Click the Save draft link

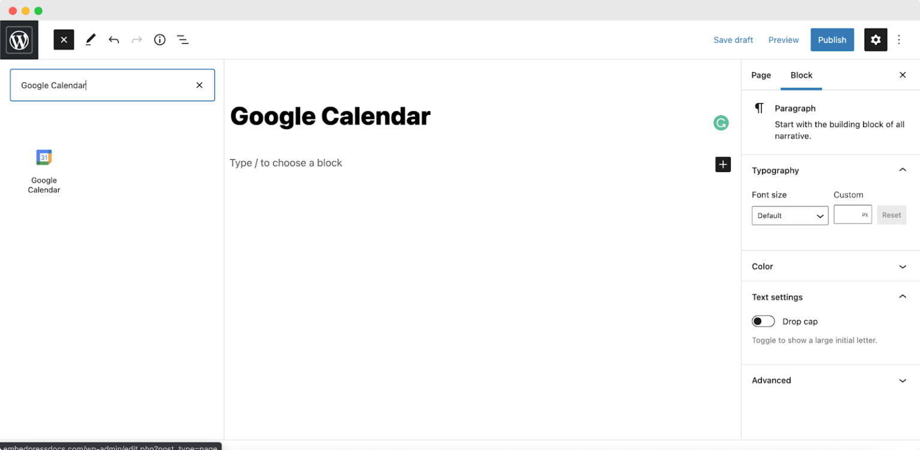point(733,40)
